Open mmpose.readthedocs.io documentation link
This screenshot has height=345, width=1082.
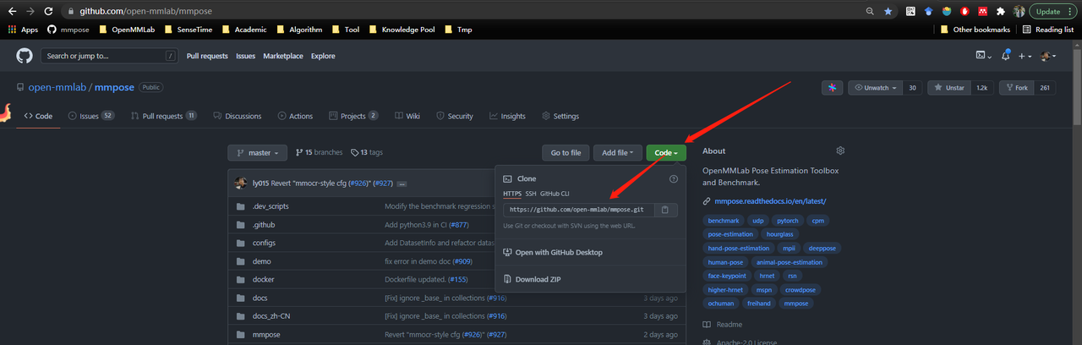click(769, 201)
